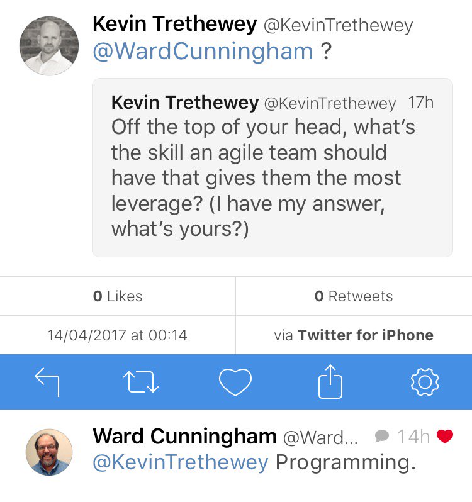The height and width of the screenshot is (502, 472).
Task: Open the quoted tweet about agile teams
Action: [273, 177]
